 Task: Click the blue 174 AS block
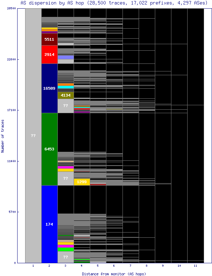(x=49, y=224)
